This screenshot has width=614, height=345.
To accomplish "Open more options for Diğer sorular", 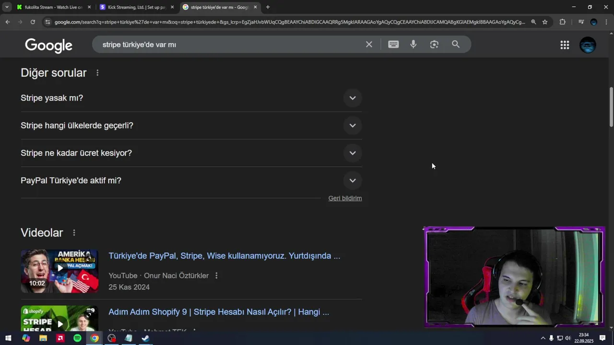I will click(97, 73).
